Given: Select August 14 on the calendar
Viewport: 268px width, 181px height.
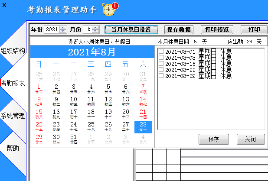Looking at the screenshot, I should pos(143,101).
